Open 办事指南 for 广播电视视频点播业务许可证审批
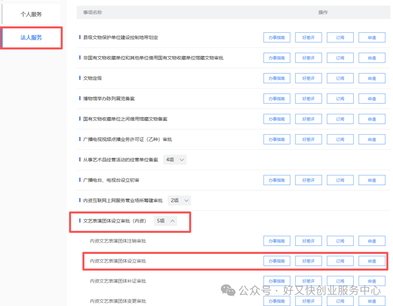393x306 pixels. (277, 139)
